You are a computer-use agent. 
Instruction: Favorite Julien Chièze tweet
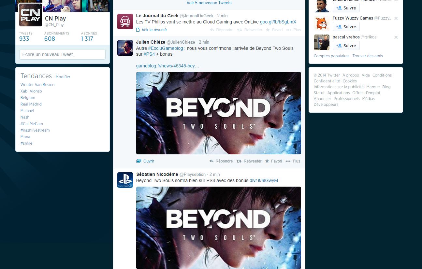coord(274,161)
